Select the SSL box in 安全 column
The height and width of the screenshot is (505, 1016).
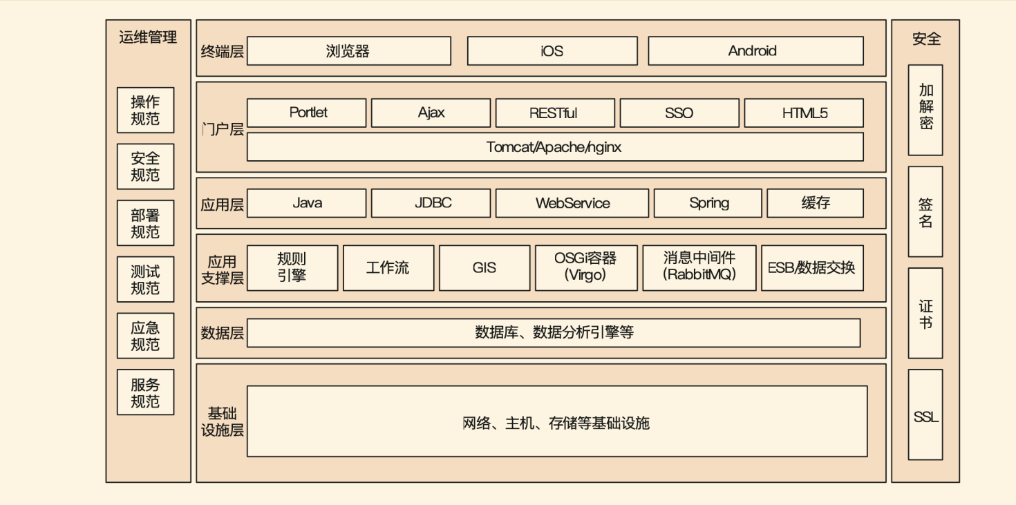tap(925, 415)
